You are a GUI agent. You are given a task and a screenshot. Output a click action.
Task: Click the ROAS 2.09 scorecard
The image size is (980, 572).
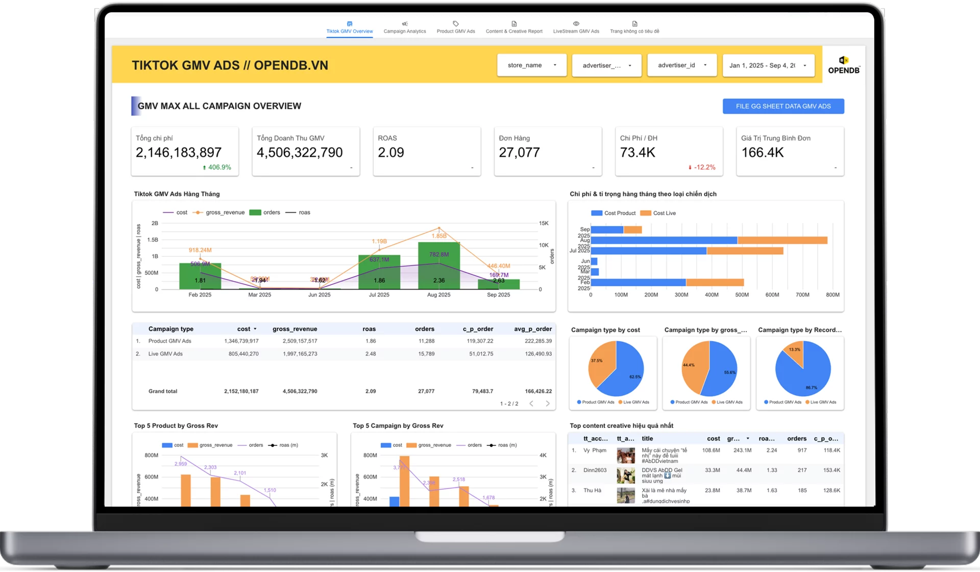[x=427, y=152]
